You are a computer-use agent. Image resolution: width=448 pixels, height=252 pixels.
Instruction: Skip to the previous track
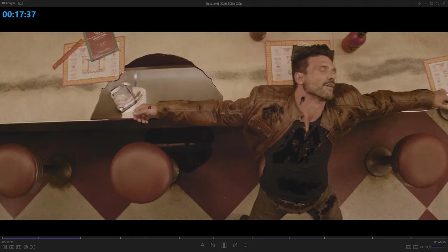pos(213,245)
